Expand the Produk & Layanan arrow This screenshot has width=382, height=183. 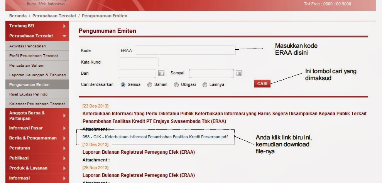coord(64,168)
